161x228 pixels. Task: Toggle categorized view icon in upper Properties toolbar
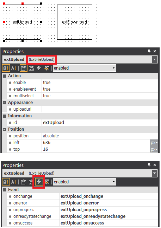click(6, 68)
